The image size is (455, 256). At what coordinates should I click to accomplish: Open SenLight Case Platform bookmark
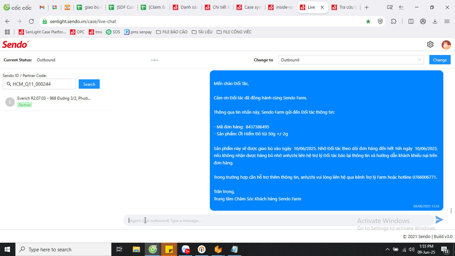[42, 32]
